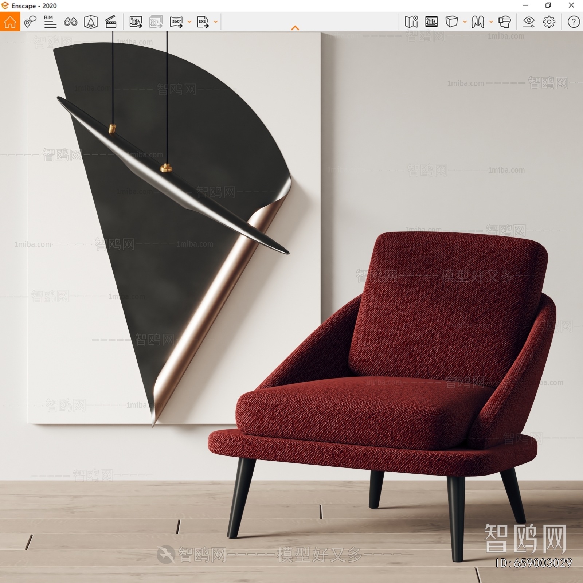583x583 pixels.
Task: Expand EXE export dropdown arrow
Action: [x=216, y=22]
